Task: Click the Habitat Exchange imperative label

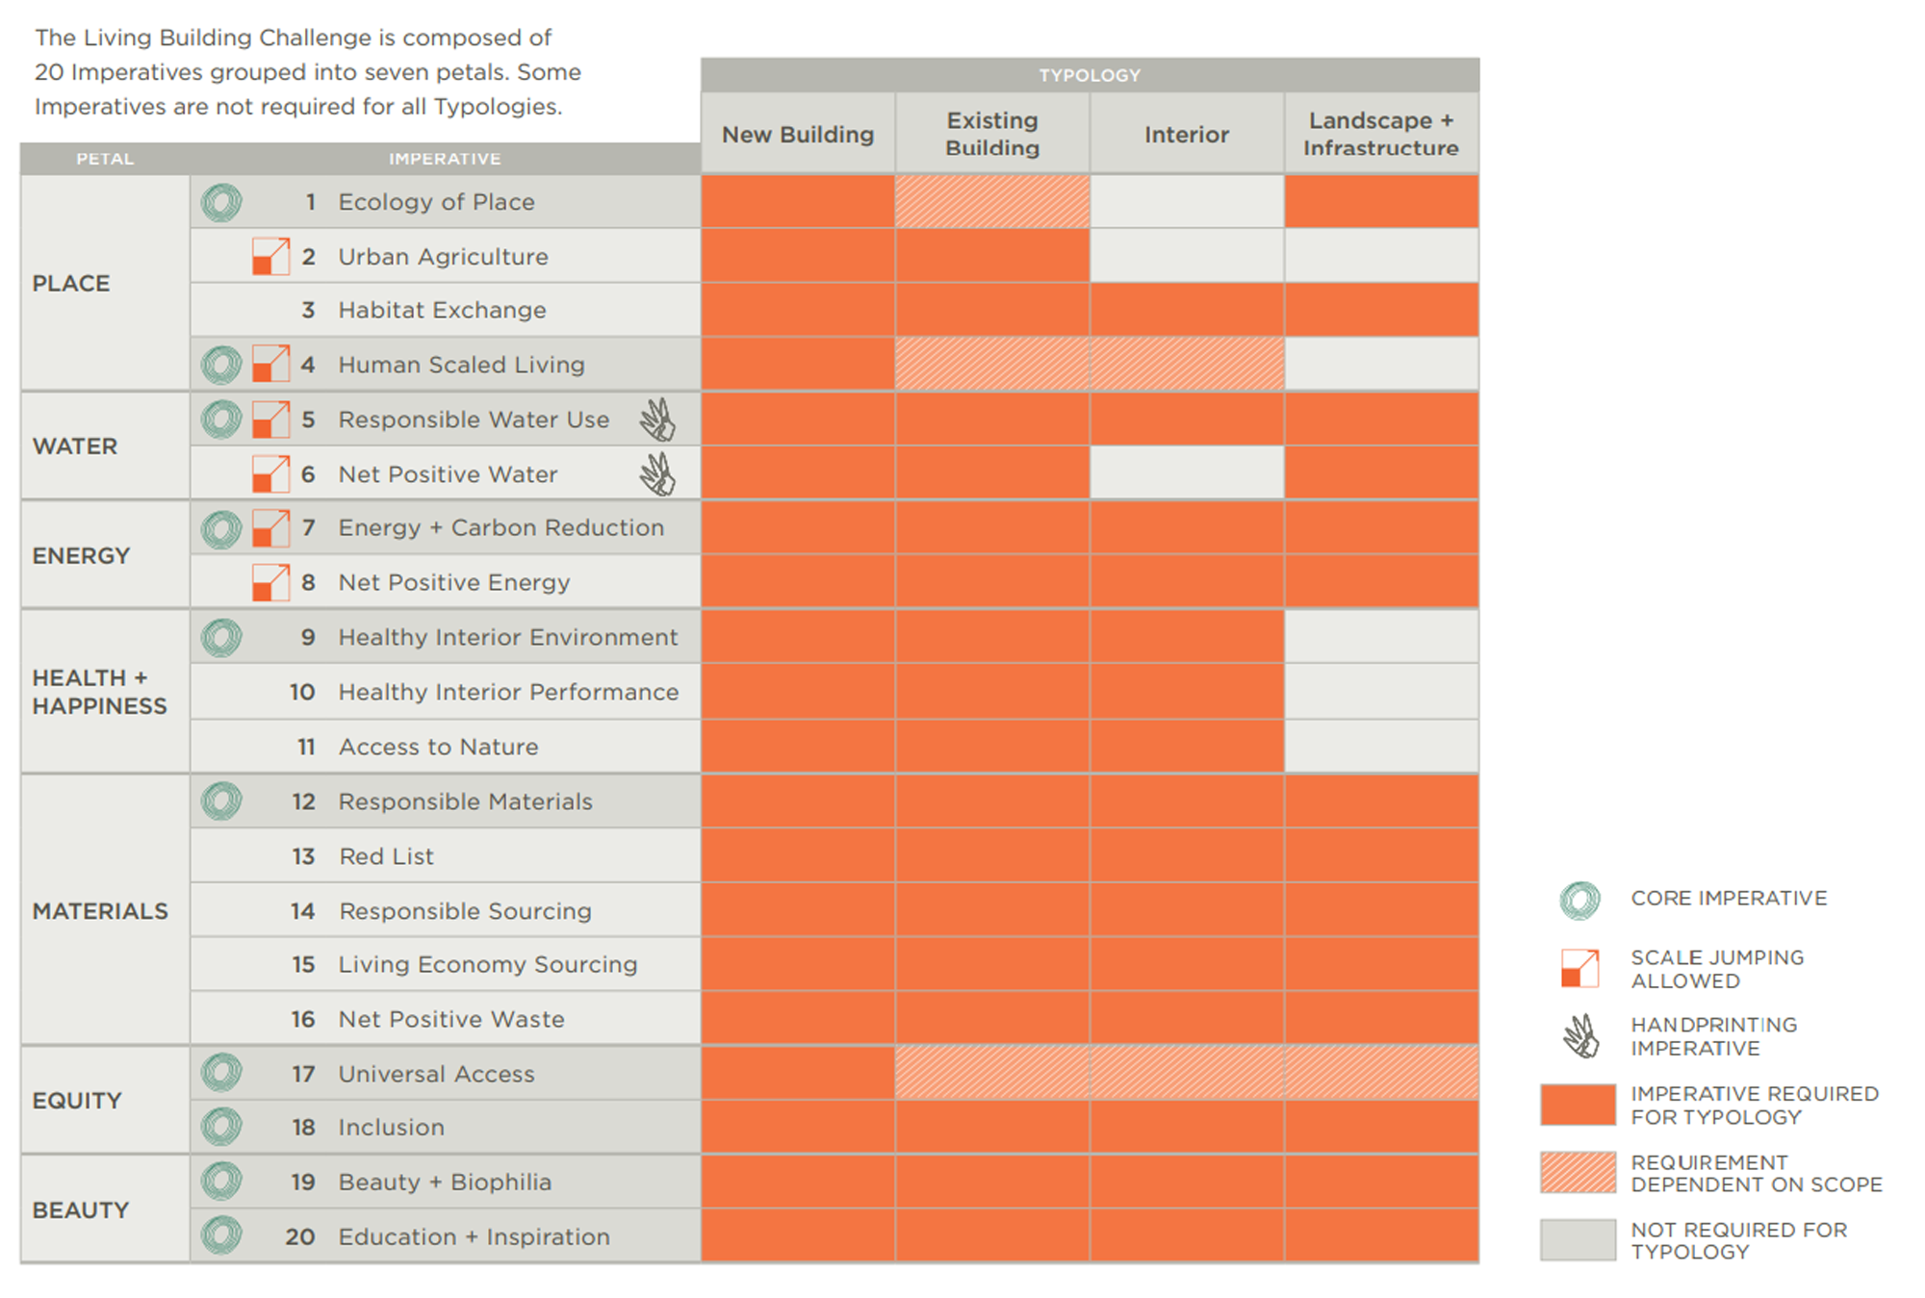Action: (x=442, y=310)
